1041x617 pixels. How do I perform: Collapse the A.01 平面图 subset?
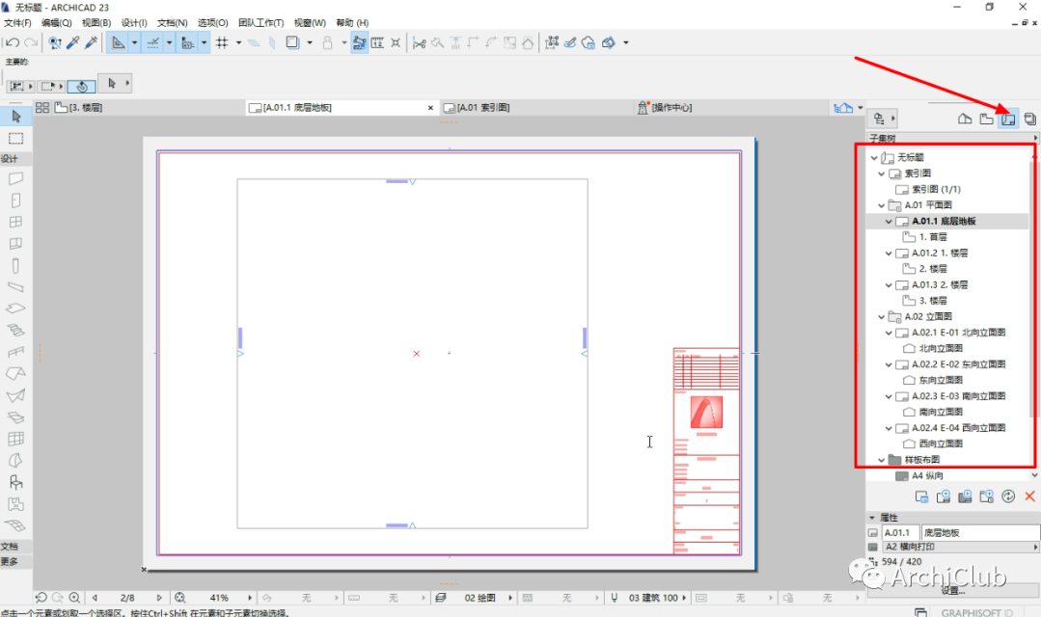(882, 205)
